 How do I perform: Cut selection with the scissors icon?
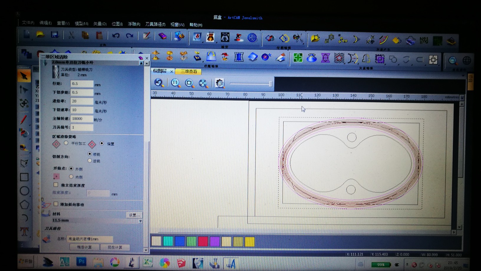(x=71, y=35)
